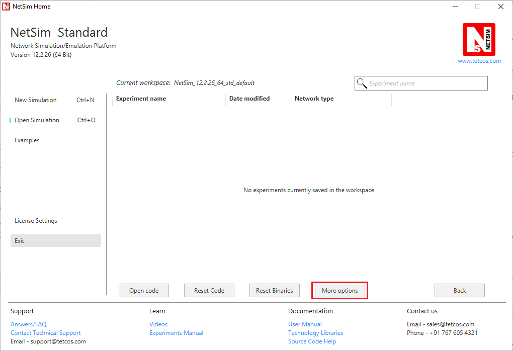Open the Technology Libraries link
The image size is (513, 351).
[316, 333]
